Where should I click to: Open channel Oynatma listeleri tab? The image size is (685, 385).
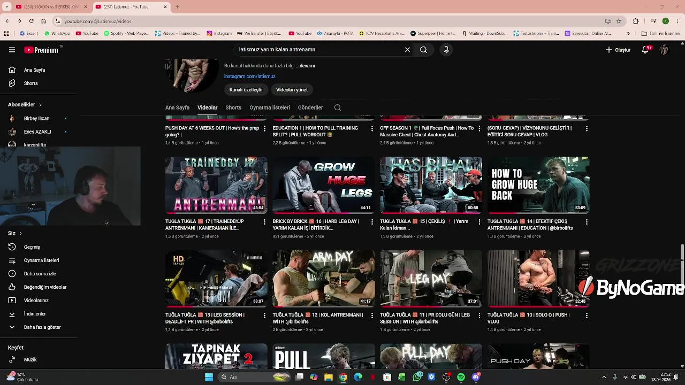[270, 107]
